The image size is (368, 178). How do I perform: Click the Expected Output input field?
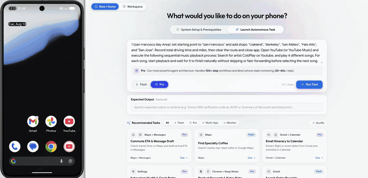coord(227,107)
